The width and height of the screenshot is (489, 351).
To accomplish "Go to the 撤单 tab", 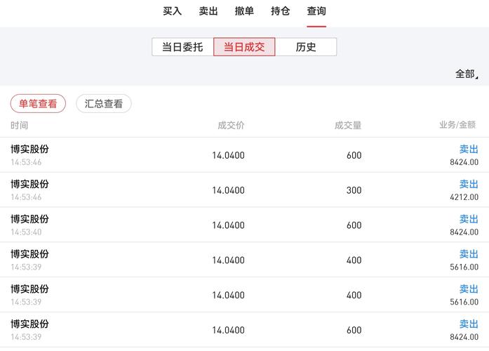I will [244, 11].
